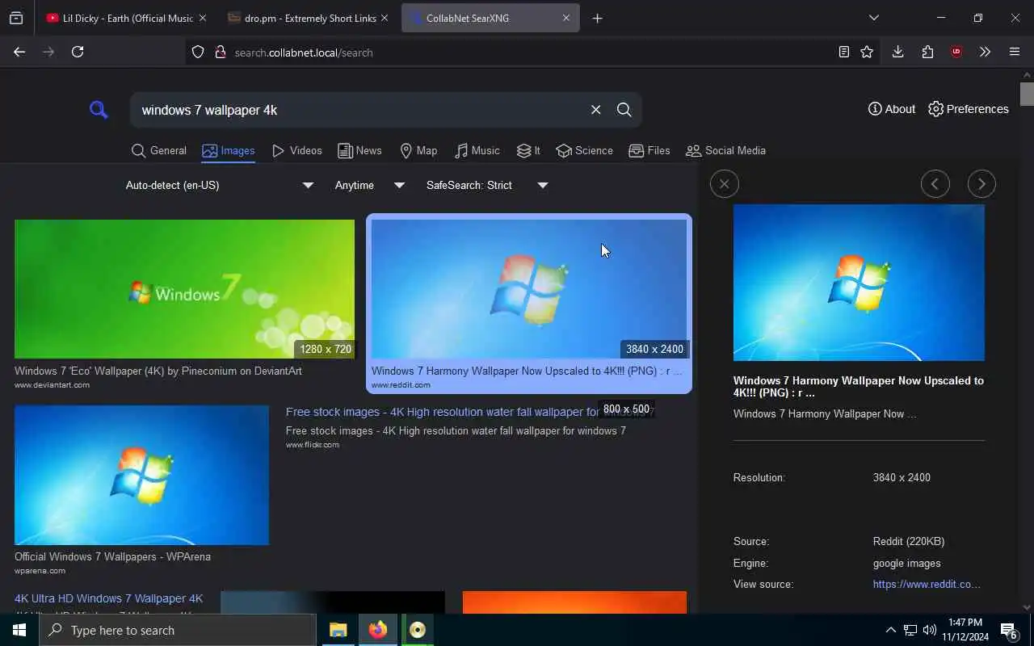
Task: Open the WPArena Windows 7 wallpaper thumbnail
Action: pyautogui.click(x=141, y=475)
